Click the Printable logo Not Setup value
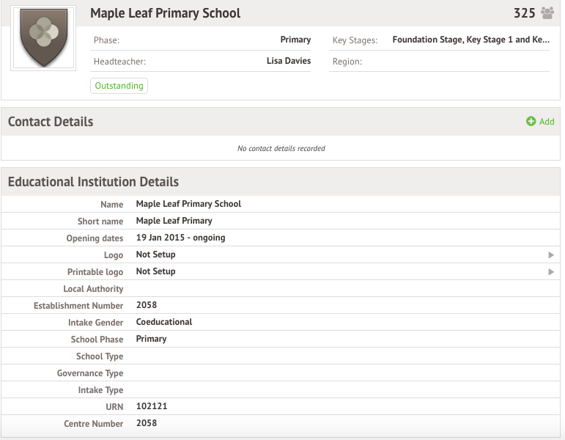 pos(155,271)
